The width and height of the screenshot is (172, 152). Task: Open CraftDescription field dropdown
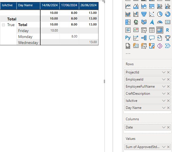pyautogui.click(x=164, y=94)
